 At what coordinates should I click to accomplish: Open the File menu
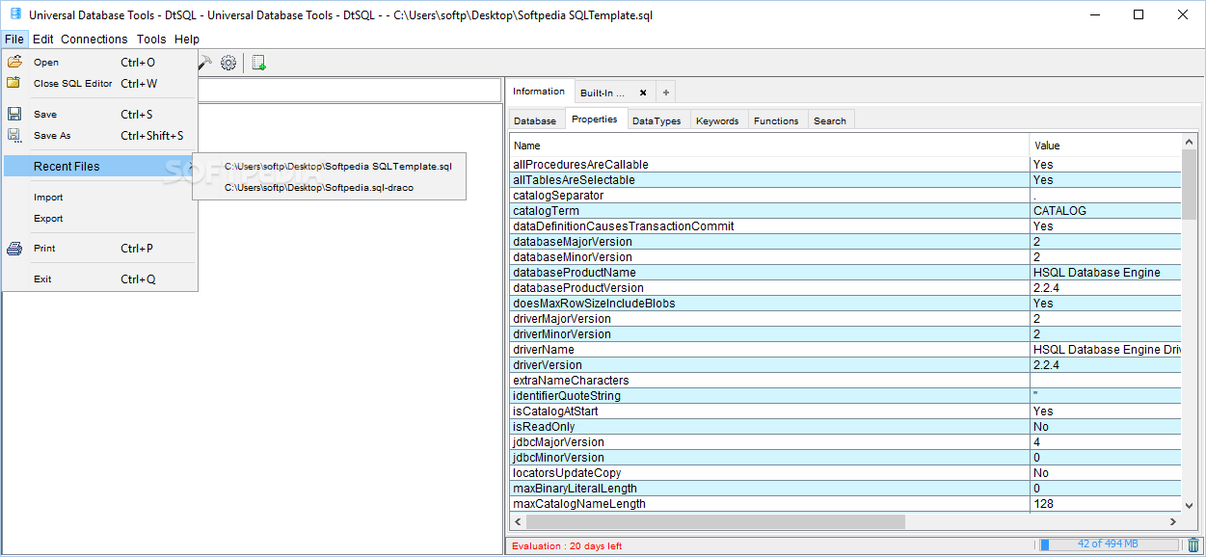(13, 40)
